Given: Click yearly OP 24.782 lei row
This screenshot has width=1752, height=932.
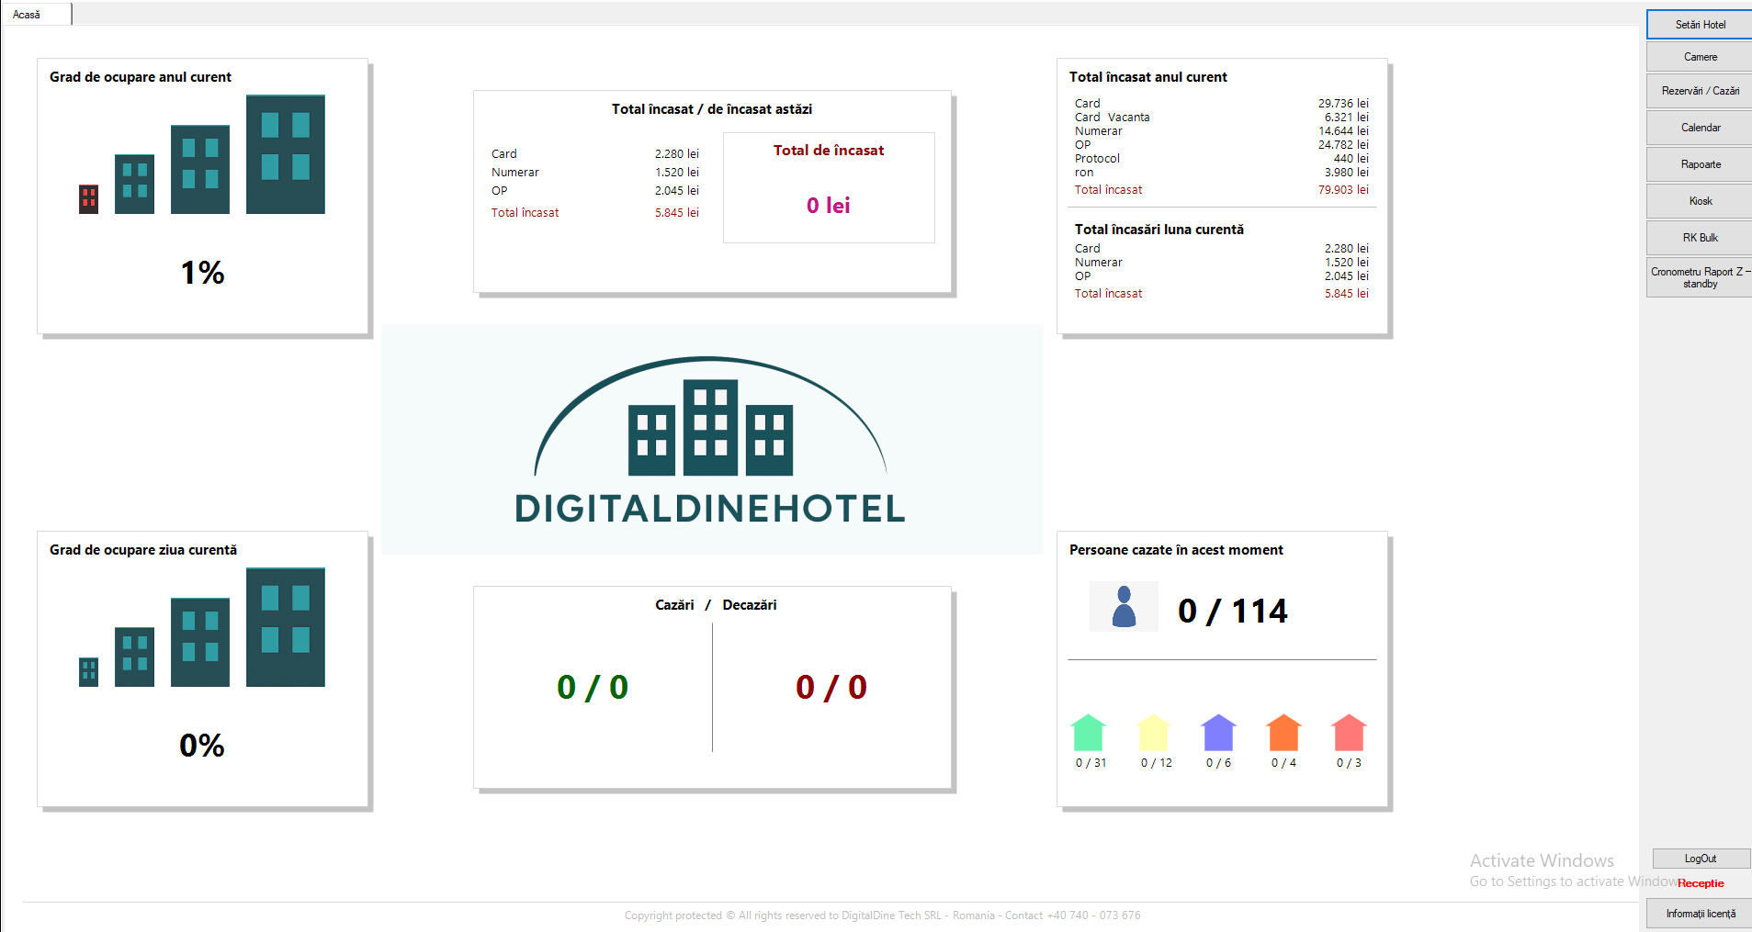Looking at the screenshot, I should pyautogui.click(x=1222, y=145).
